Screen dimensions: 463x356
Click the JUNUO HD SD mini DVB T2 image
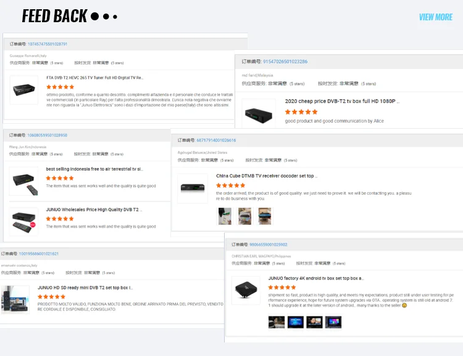(15, 300)
